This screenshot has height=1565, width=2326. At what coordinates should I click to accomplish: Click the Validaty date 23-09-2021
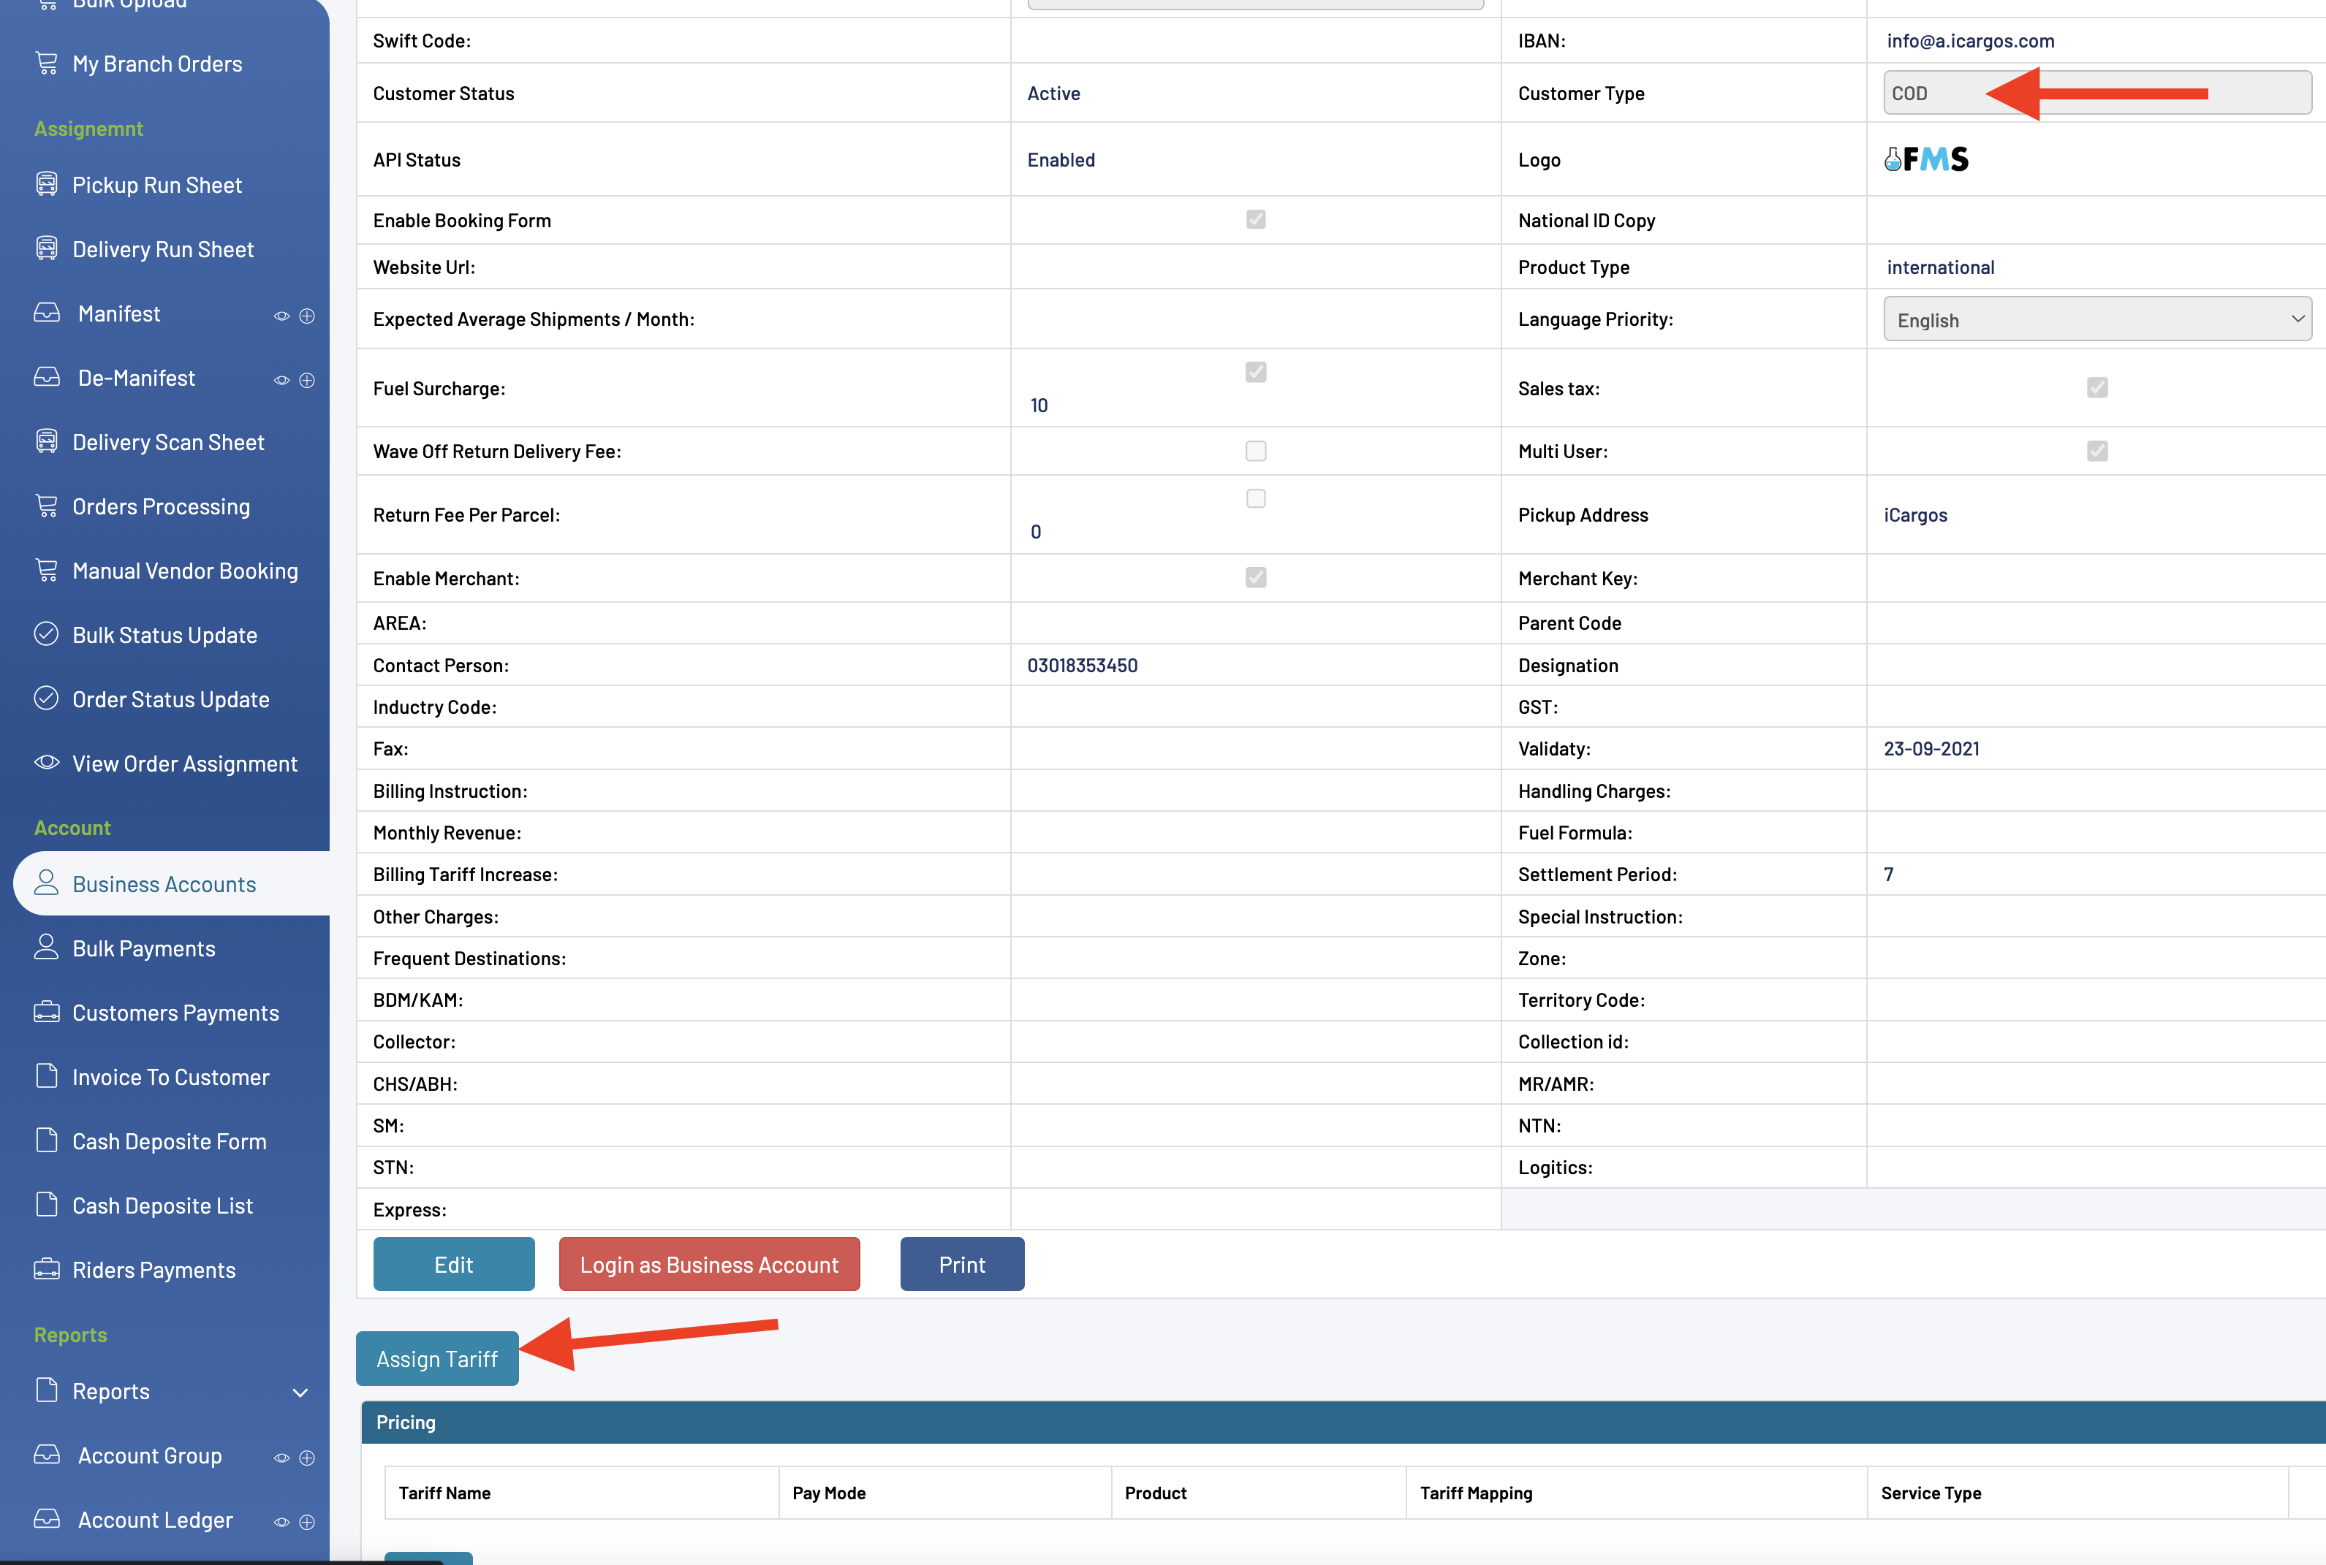click(x=1931, y=749)
